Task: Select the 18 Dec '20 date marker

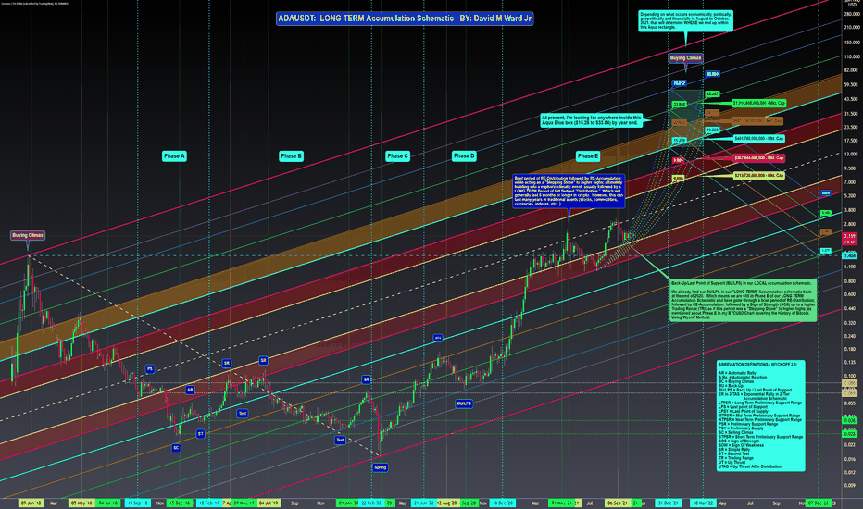Action: click(x=503, y=503)
